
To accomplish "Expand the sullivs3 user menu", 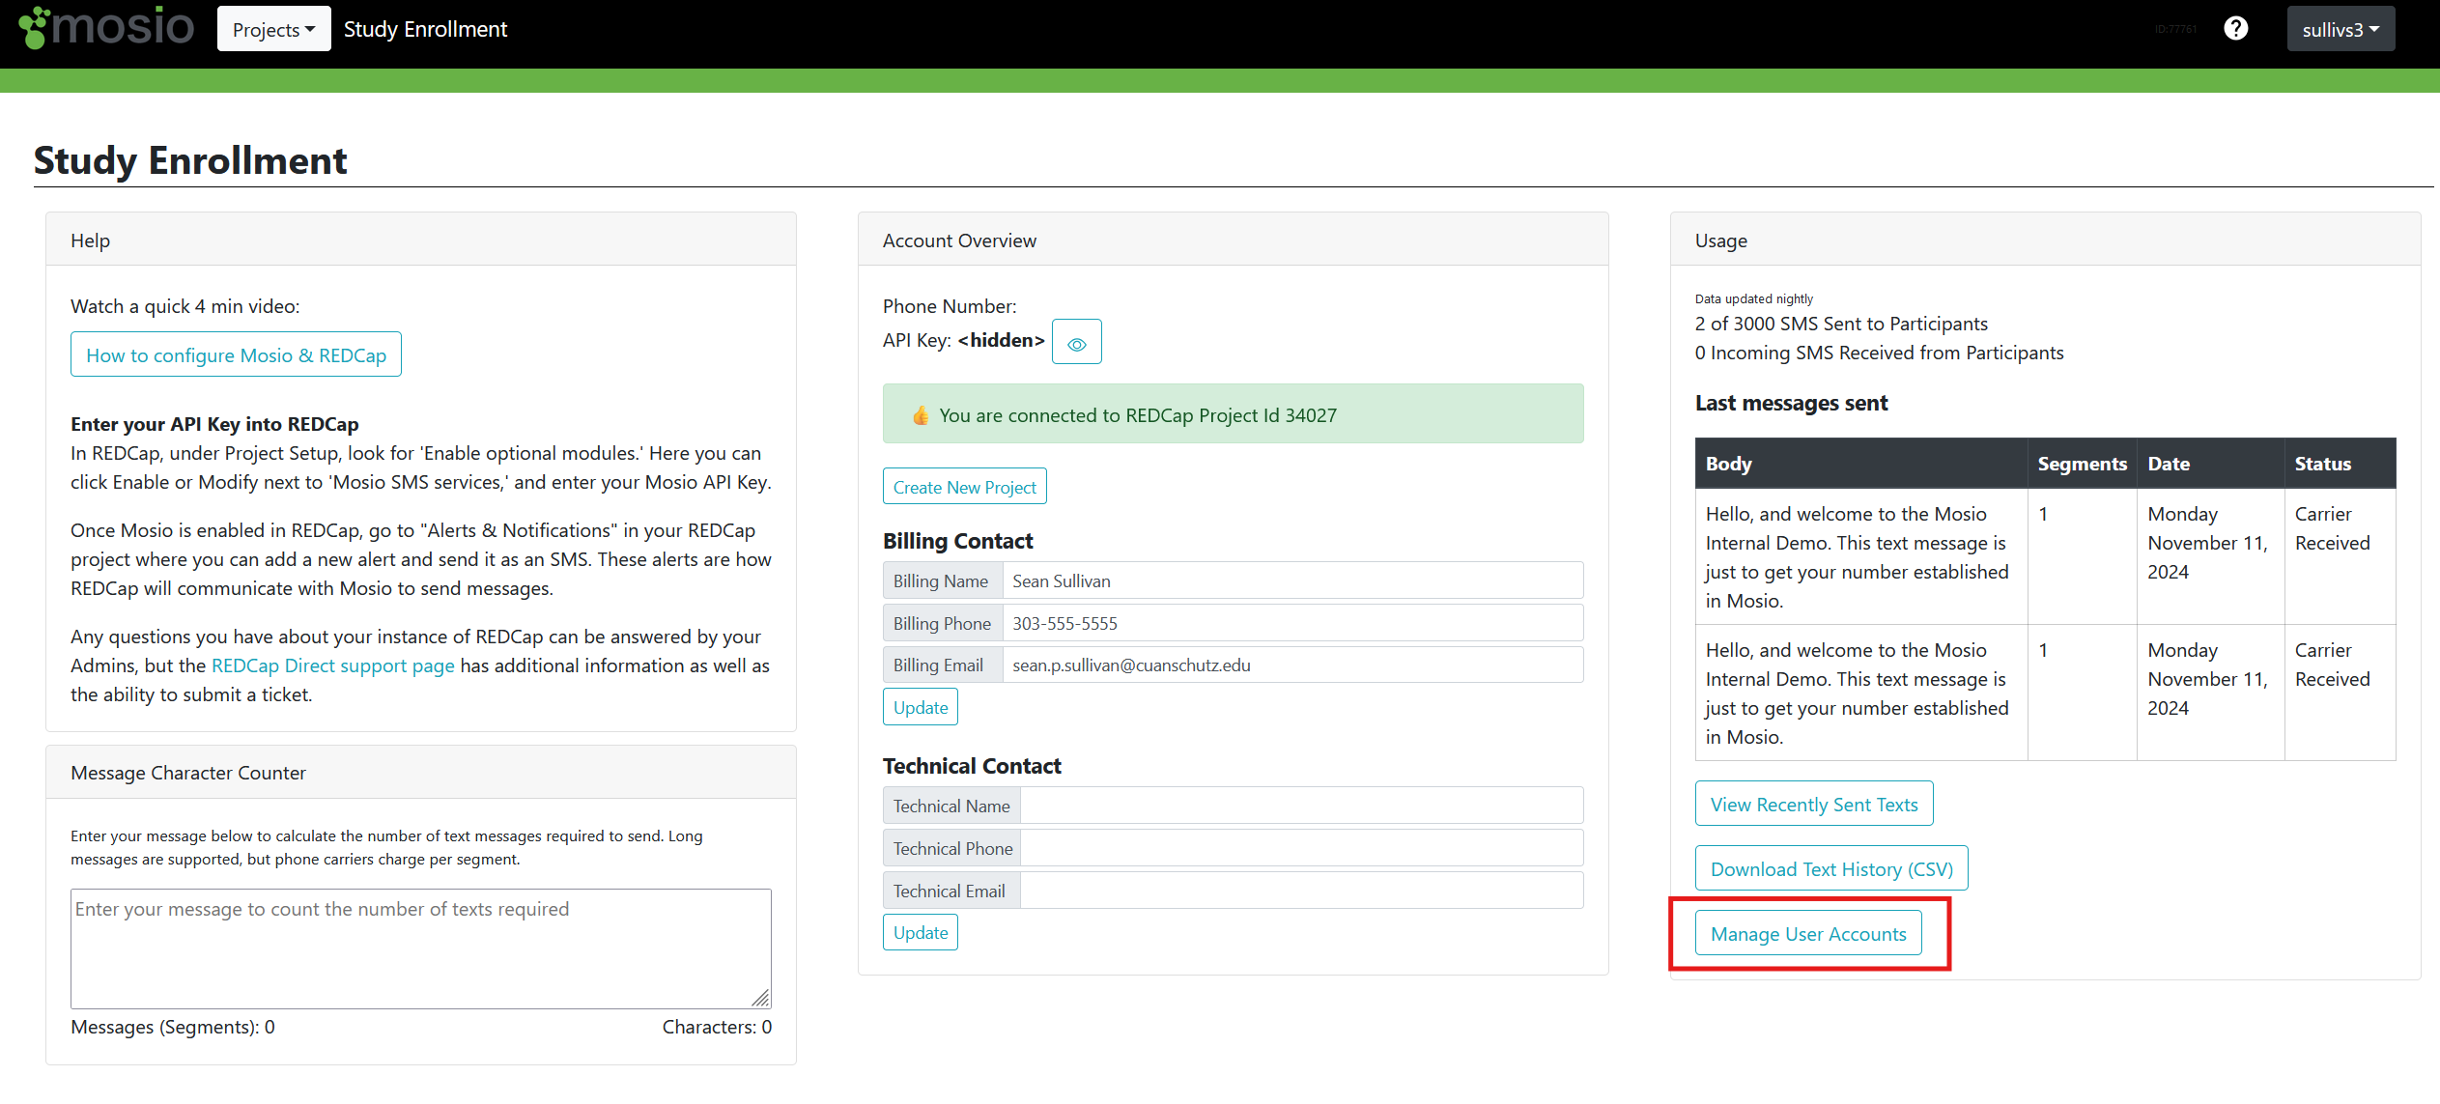I will click(x=2341, y=29).
